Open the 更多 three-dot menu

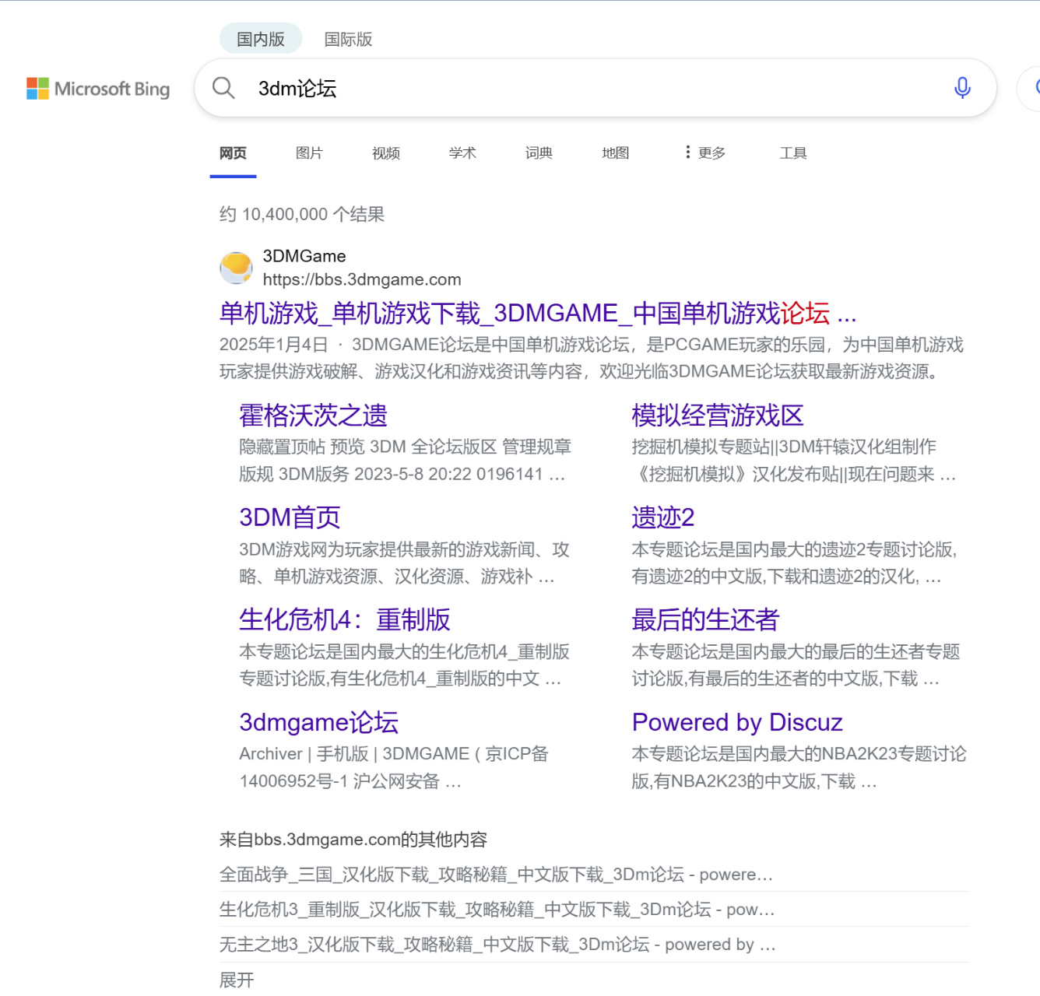coord(705,153)
